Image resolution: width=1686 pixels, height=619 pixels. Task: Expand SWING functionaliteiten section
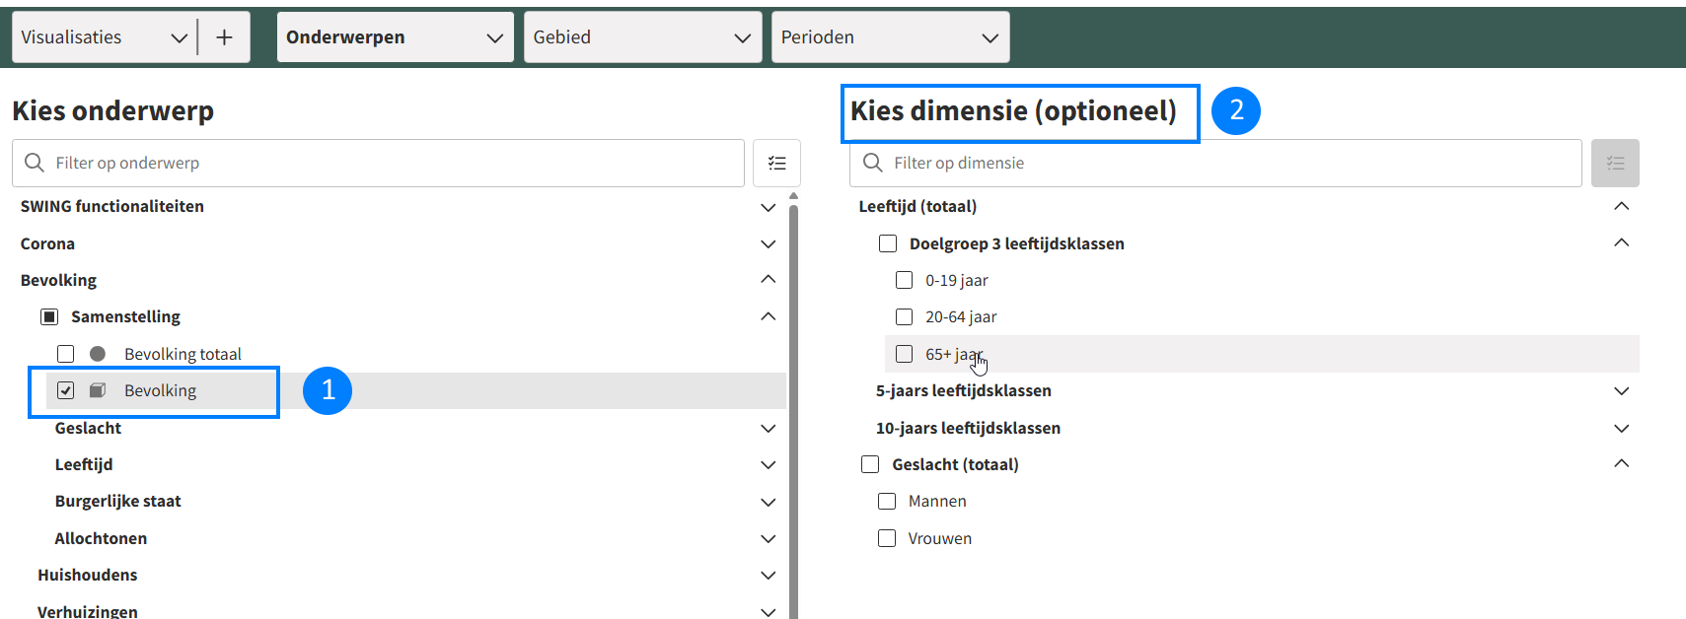(x=768, y=207)
